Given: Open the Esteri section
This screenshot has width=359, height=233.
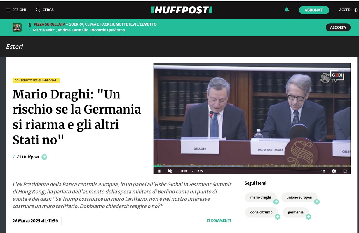Looking at the screenshot, I should 14,46.
